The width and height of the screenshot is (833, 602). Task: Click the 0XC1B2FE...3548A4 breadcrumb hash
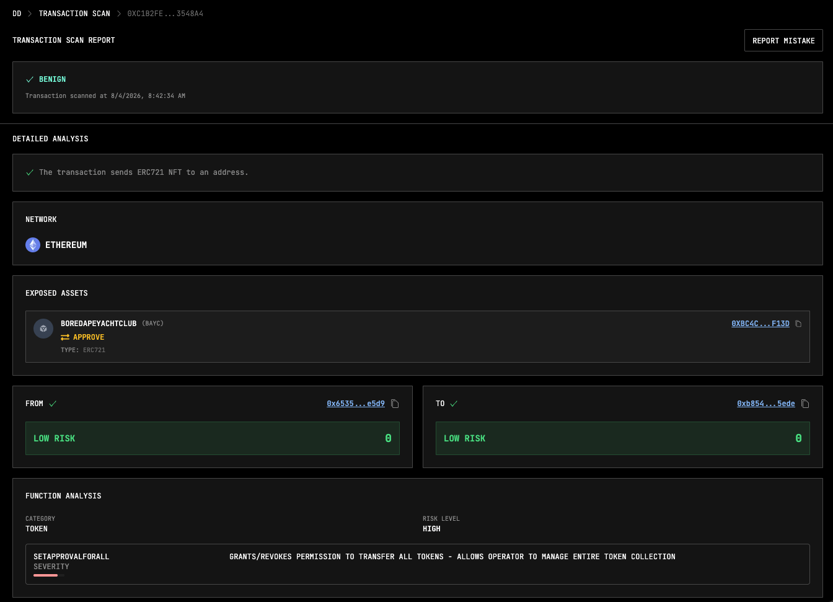coord(165,14)
